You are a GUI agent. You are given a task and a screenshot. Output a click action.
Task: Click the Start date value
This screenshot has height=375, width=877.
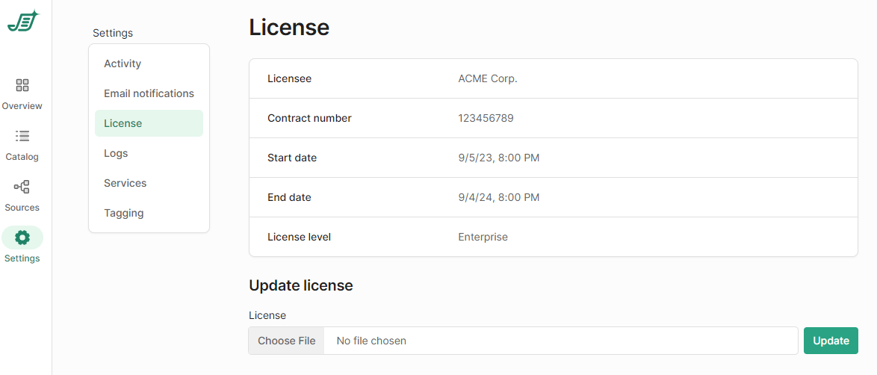click(498, 158)
